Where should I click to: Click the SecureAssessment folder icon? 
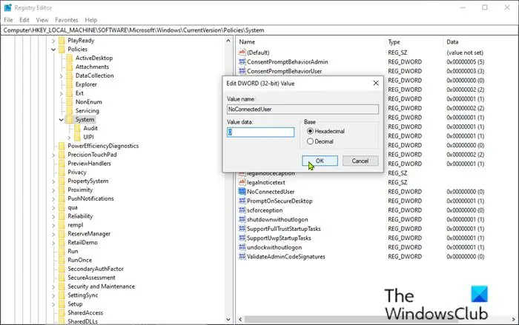point(62,278)
